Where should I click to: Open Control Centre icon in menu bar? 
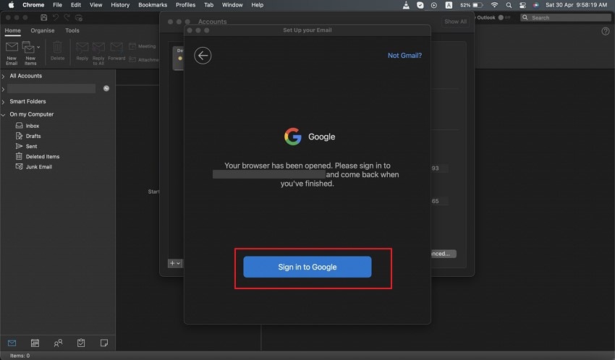522,5
